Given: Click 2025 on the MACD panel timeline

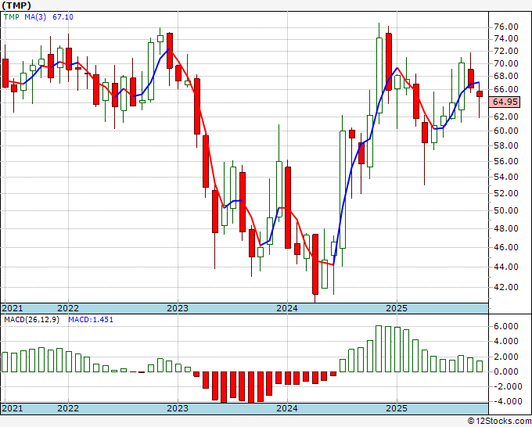Looking at the screenshot, I should click(x=397, y=408).
